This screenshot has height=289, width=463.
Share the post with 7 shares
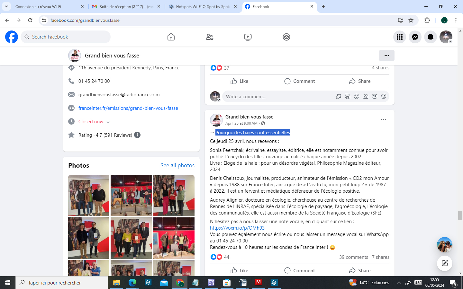coord(360,270)
